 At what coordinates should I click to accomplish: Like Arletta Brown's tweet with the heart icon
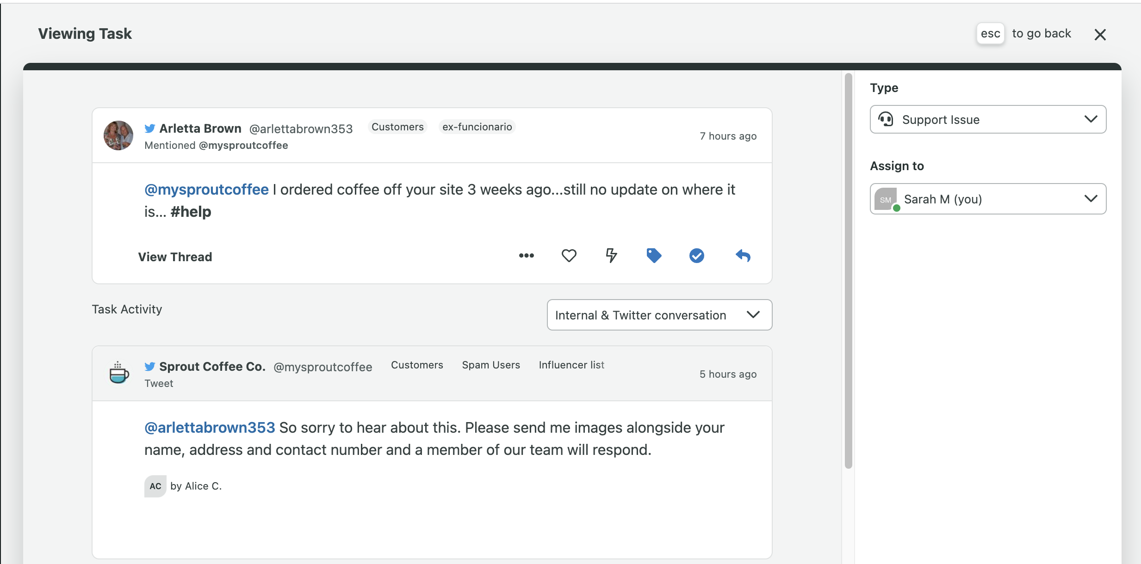(x=569, y=256)
